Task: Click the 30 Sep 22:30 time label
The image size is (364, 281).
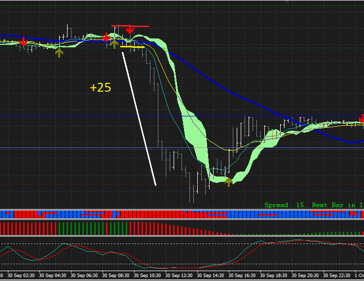Action: coord(336,276)
